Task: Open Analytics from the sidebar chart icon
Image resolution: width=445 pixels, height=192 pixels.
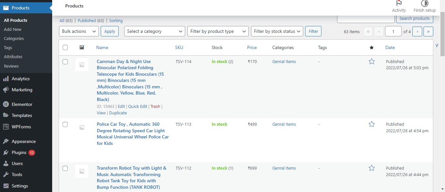Action: 6,79
